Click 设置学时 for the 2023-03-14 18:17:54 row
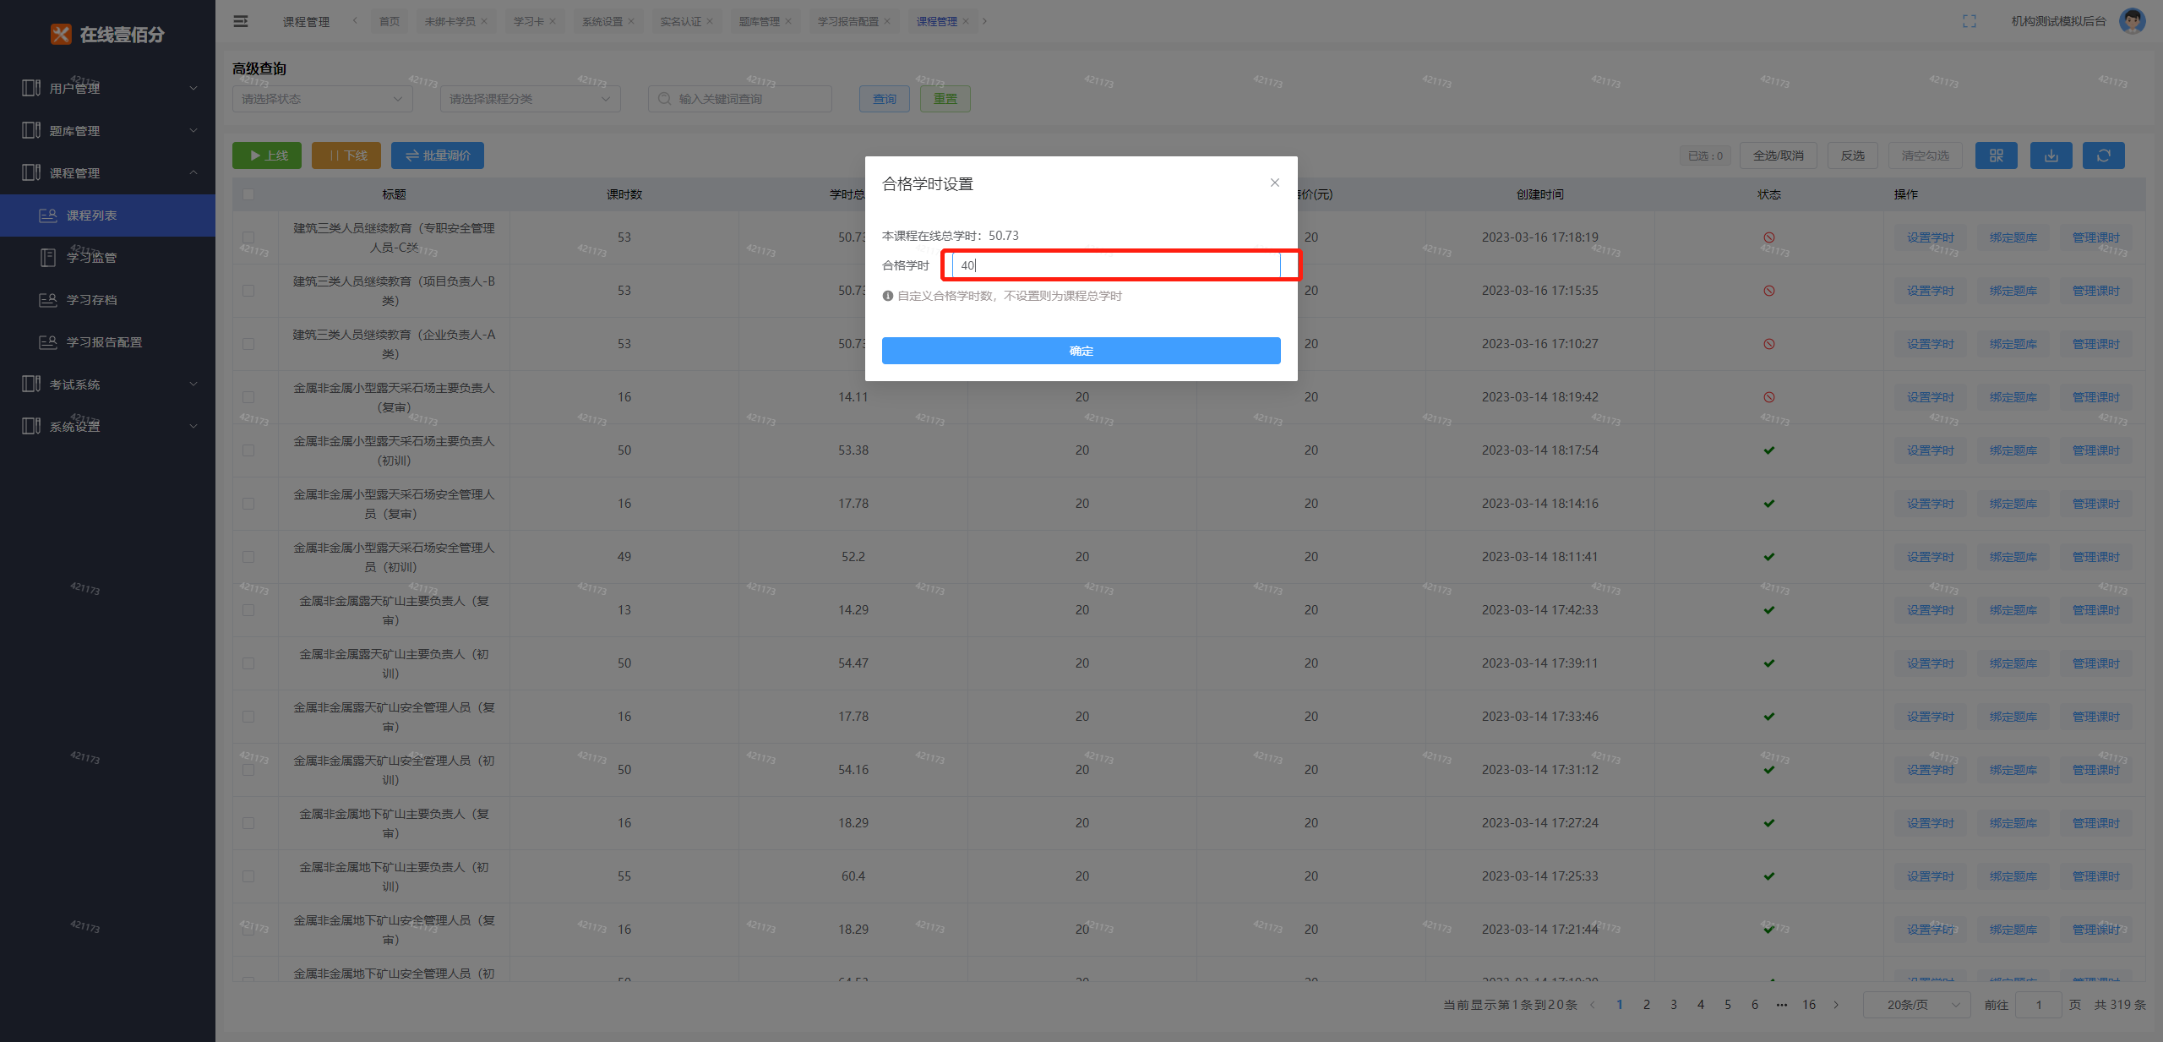2163x1042 pixels. (1930, 450)
